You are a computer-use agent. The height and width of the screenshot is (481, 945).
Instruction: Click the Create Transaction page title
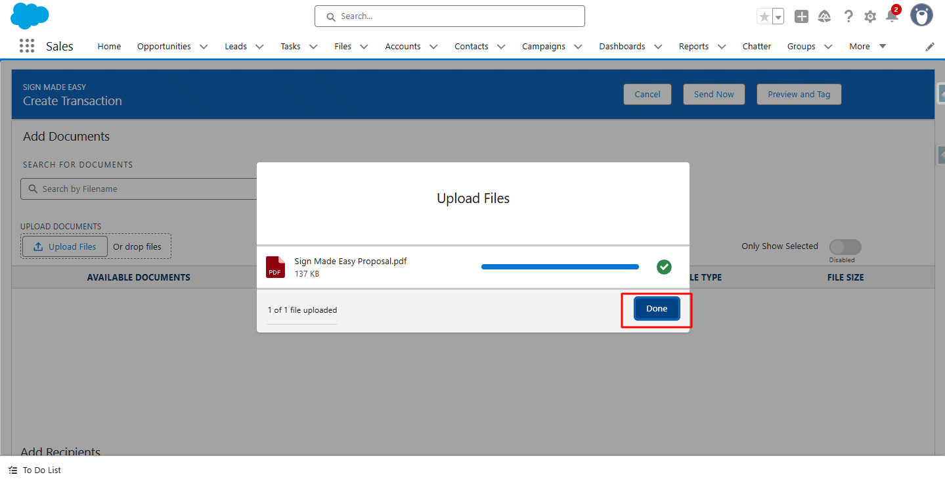point(72,101)
